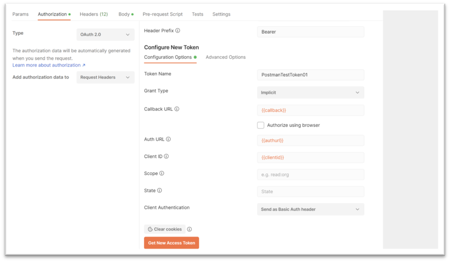Open the authorization Type dropdown showing OAuth 2.0
Viewport: 450px width, 262px height.
(105, 35)
